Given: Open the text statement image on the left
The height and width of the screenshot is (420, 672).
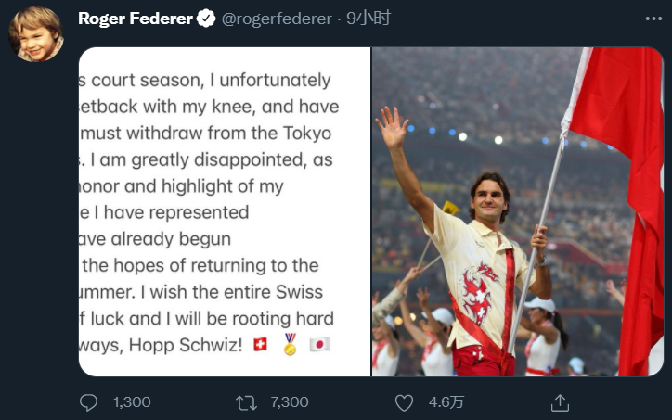Looking at the screenshot, I should [x=225, y=211].
